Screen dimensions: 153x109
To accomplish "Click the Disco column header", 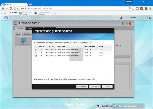I will pyautogui.click(x=41, y=46).
